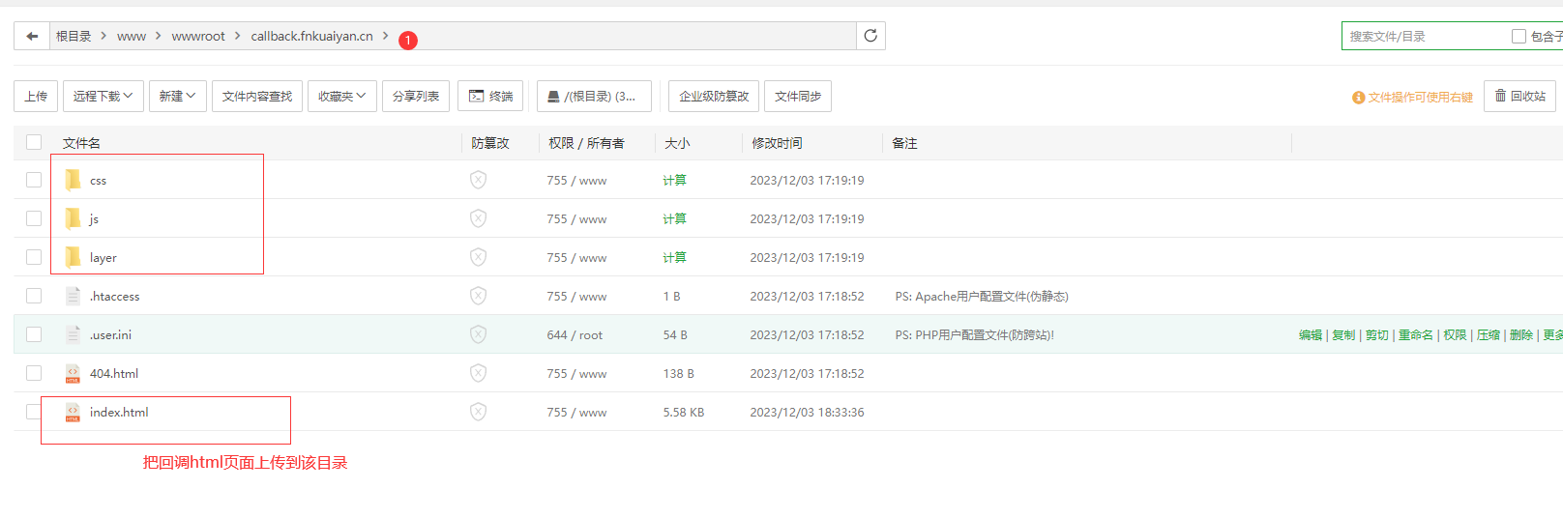Expand the 新建 dropdown menu
This screenshot has width=1563, height=518.
coord(178,97)
